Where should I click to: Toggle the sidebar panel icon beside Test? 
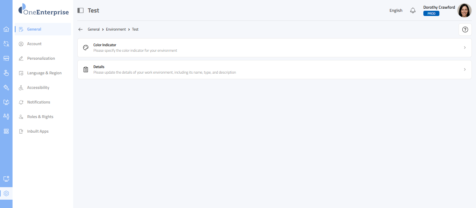80,10
